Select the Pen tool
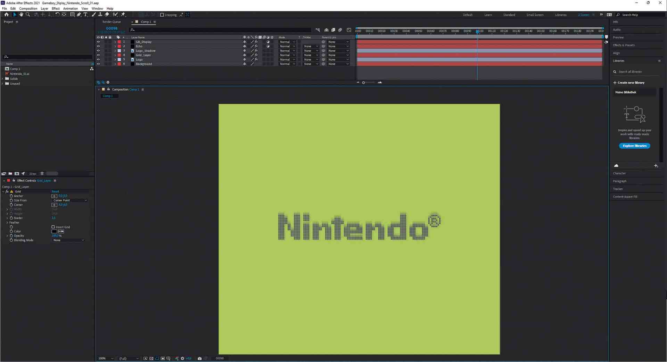The width and height of the screenshot is (667, 362). point(79,15)
